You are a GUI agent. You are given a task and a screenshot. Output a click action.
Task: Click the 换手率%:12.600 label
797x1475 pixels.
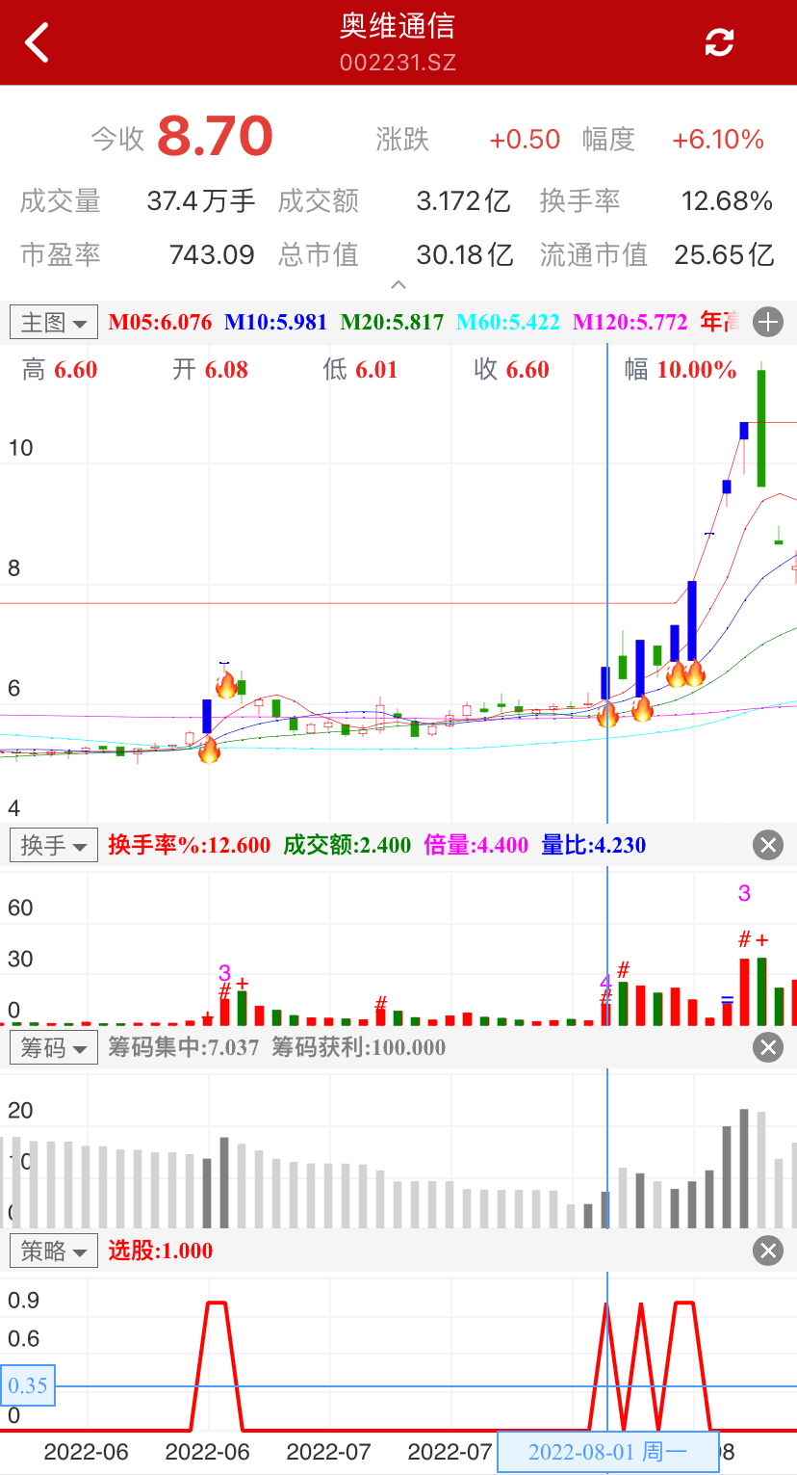point(190,846)
